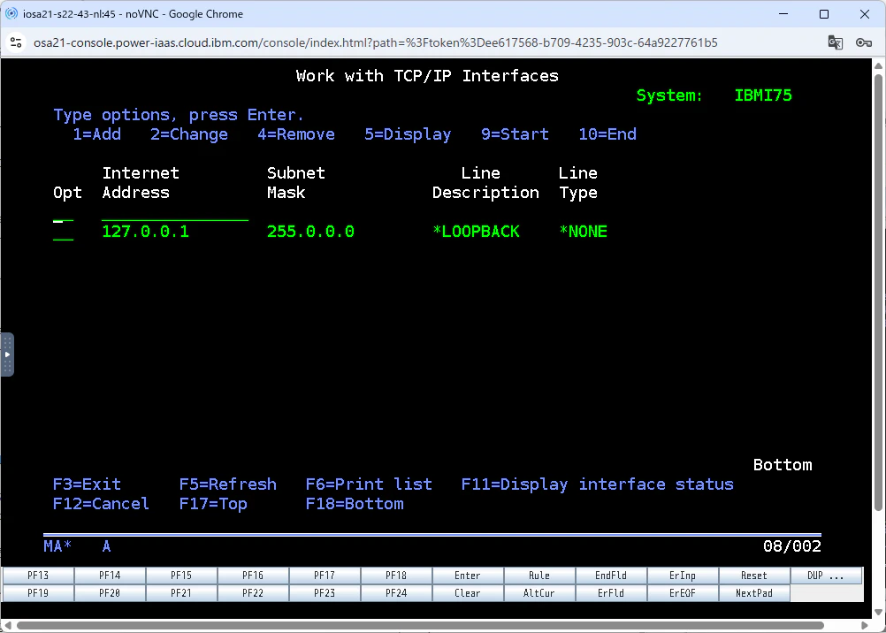This screenshot has width=886, height=633.
Task: Click the PF19 keypad button
Action: click(x=38, y=593)
